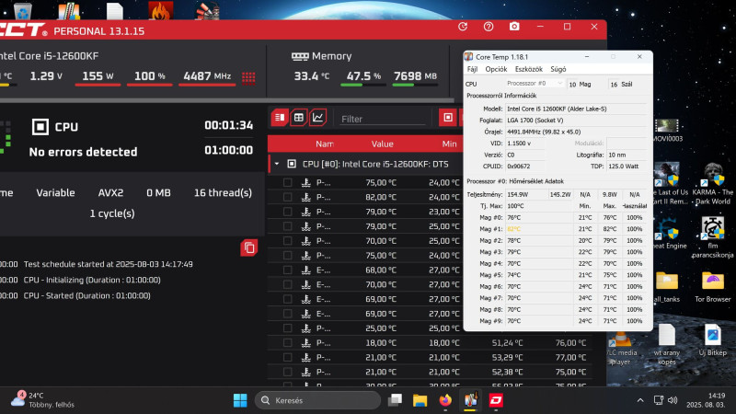The image size is (736, 414).
Task: Switch to the list layout view icon
Action: point(280,118)
